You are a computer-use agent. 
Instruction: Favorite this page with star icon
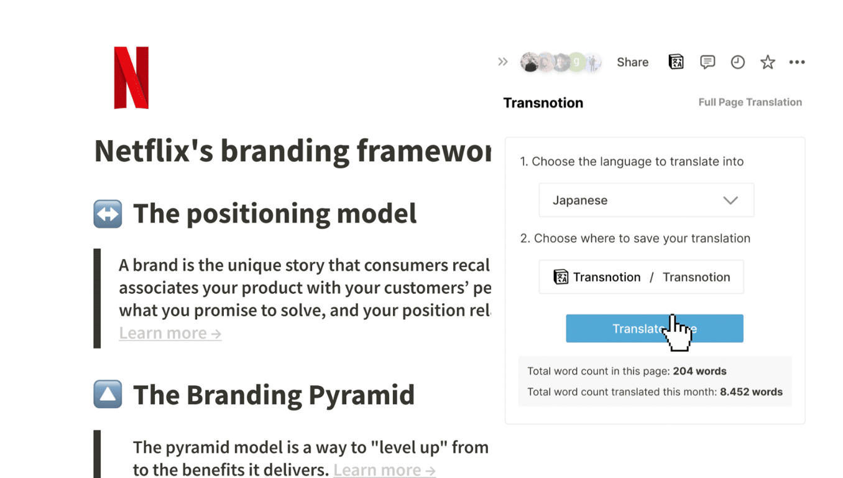click(x=768, y=62)
